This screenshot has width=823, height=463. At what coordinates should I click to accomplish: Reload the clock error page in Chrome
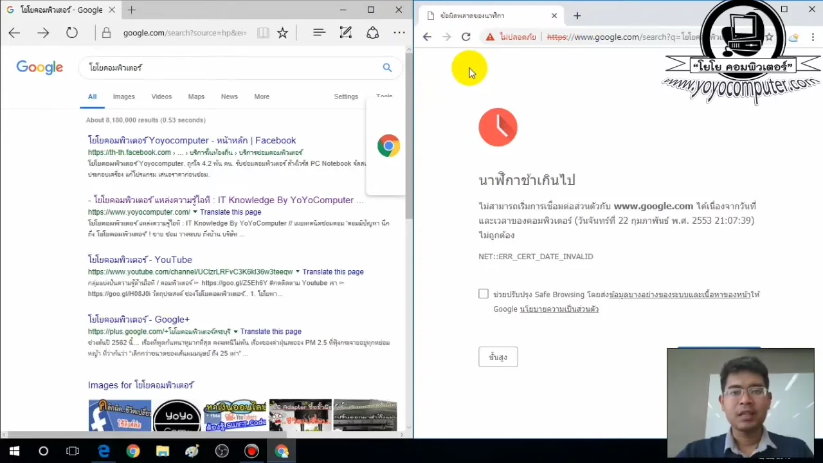(x=466, y=37)
